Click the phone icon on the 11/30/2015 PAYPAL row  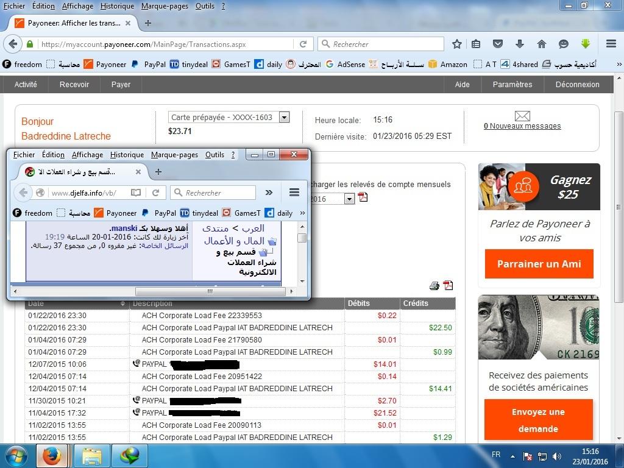pyautogui.click(x=136, y=400)
